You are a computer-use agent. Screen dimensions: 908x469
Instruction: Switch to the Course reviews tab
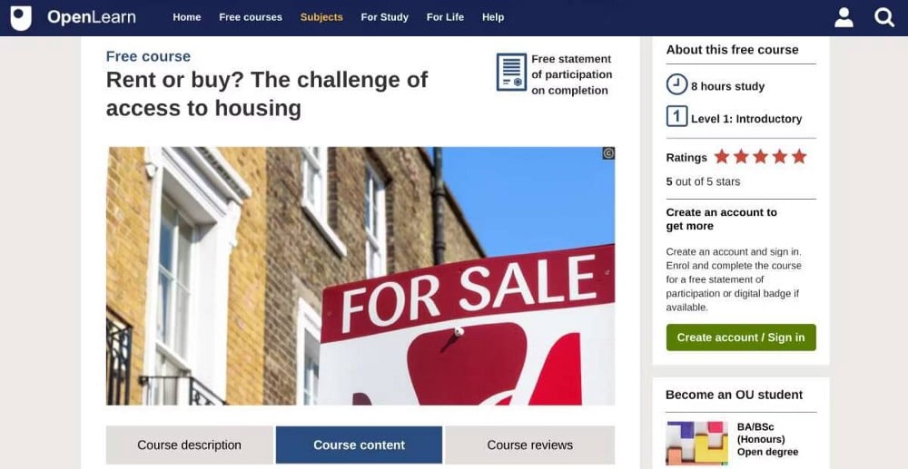tap(530, 445)
